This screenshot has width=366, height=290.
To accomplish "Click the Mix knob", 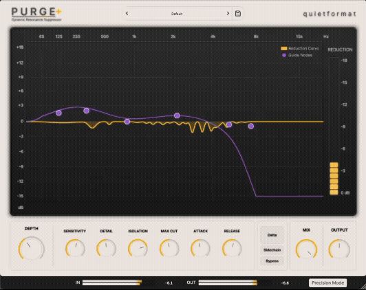I will click(306, 249).
